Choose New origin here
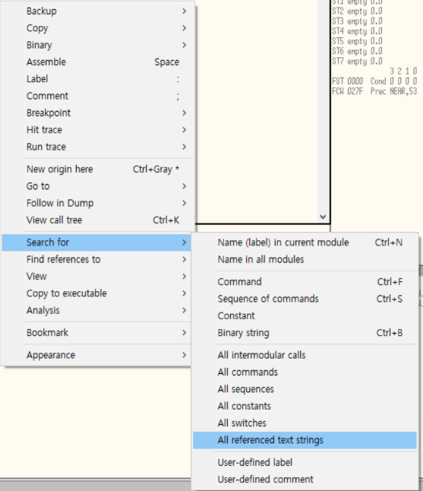 tap(96, 169)
